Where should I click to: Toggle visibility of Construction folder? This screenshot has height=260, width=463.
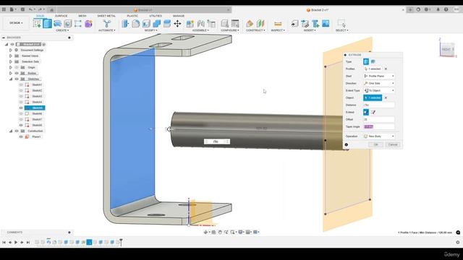coord(17,131)
